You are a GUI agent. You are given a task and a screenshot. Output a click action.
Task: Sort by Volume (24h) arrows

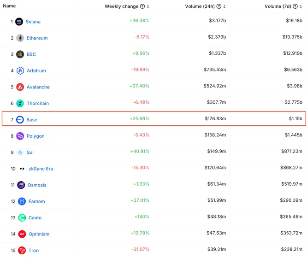coord(224,6)
